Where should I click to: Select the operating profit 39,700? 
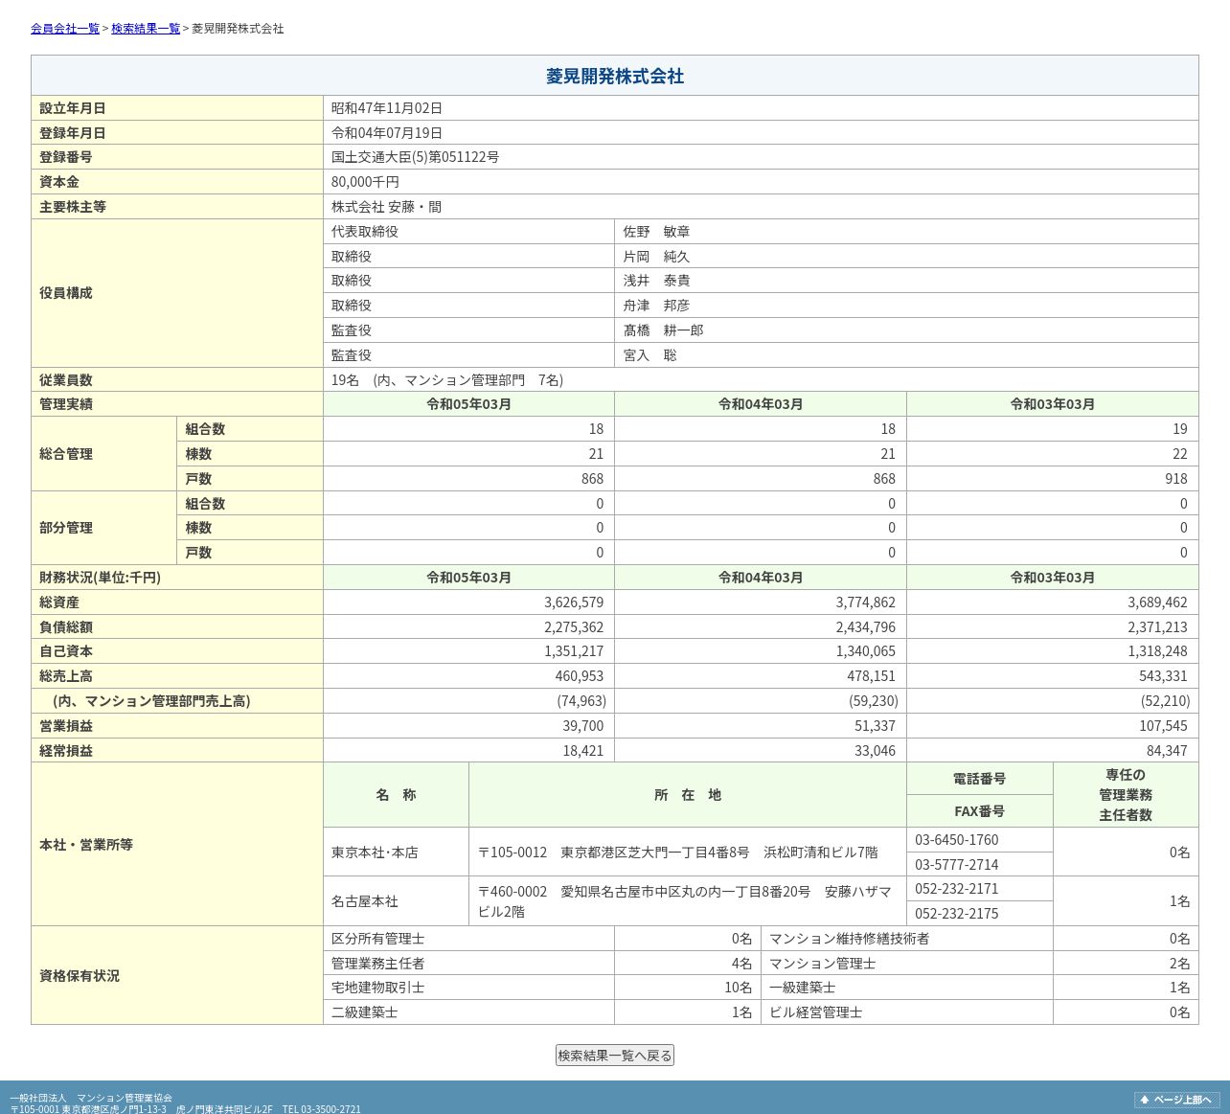[583, 726]
